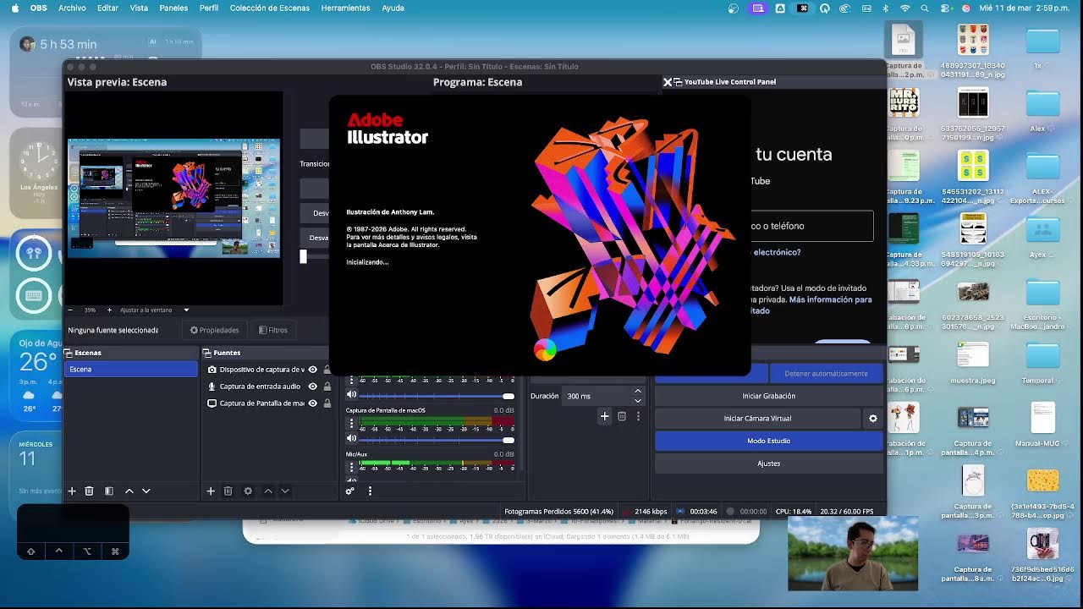Open source properties gear in the Fuentes toolbar
This screenshot has height=609, width=1083.
248,491
